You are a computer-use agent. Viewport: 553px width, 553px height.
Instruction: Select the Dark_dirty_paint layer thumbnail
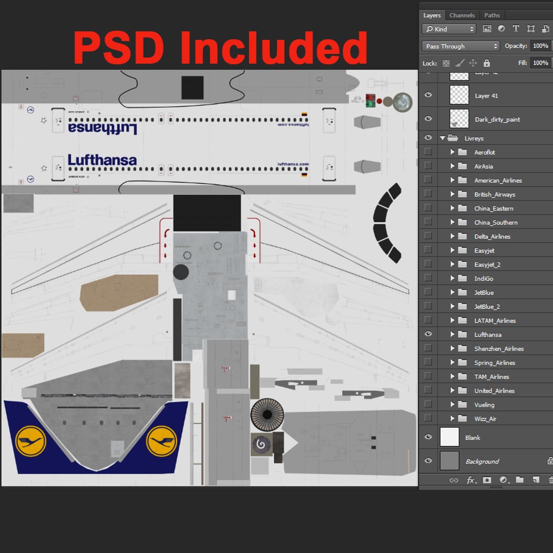click(459, 118)
